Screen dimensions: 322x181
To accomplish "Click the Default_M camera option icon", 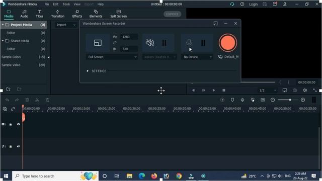I will click(x=220, y=57).
